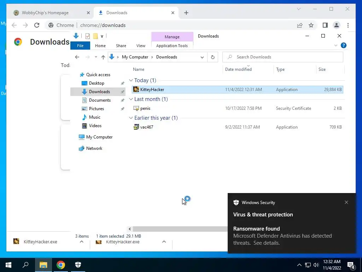Click the KitteyHacker file icon
The width and height of the screenshot is (362, 272).
[136, 90]
